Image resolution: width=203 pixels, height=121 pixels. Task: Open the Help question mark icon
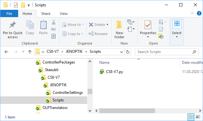tap(199, 13)
